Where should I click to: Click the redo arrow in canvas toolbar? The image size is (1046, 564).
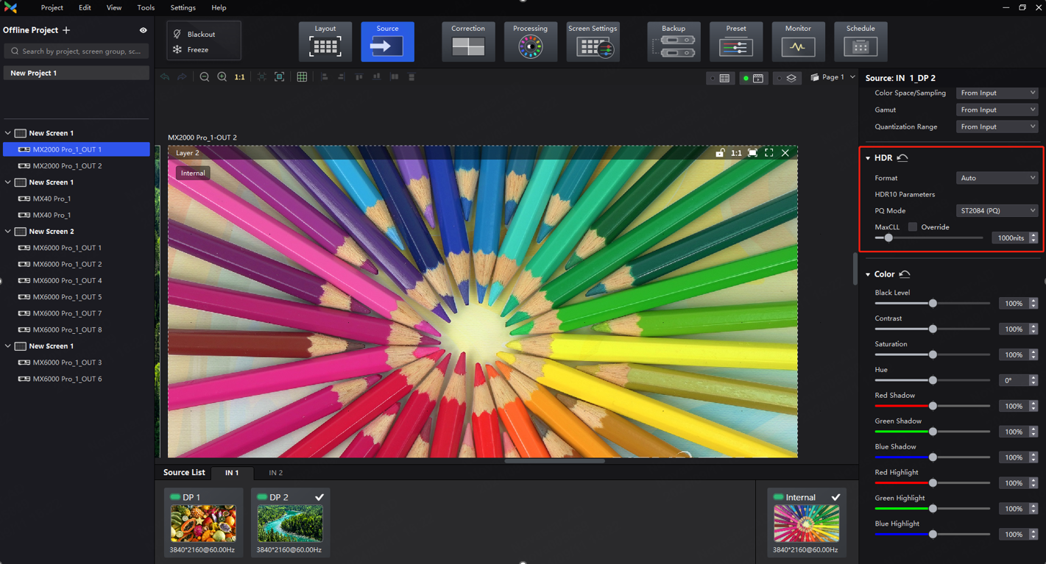pyautogui.click(x=182, y=77)
